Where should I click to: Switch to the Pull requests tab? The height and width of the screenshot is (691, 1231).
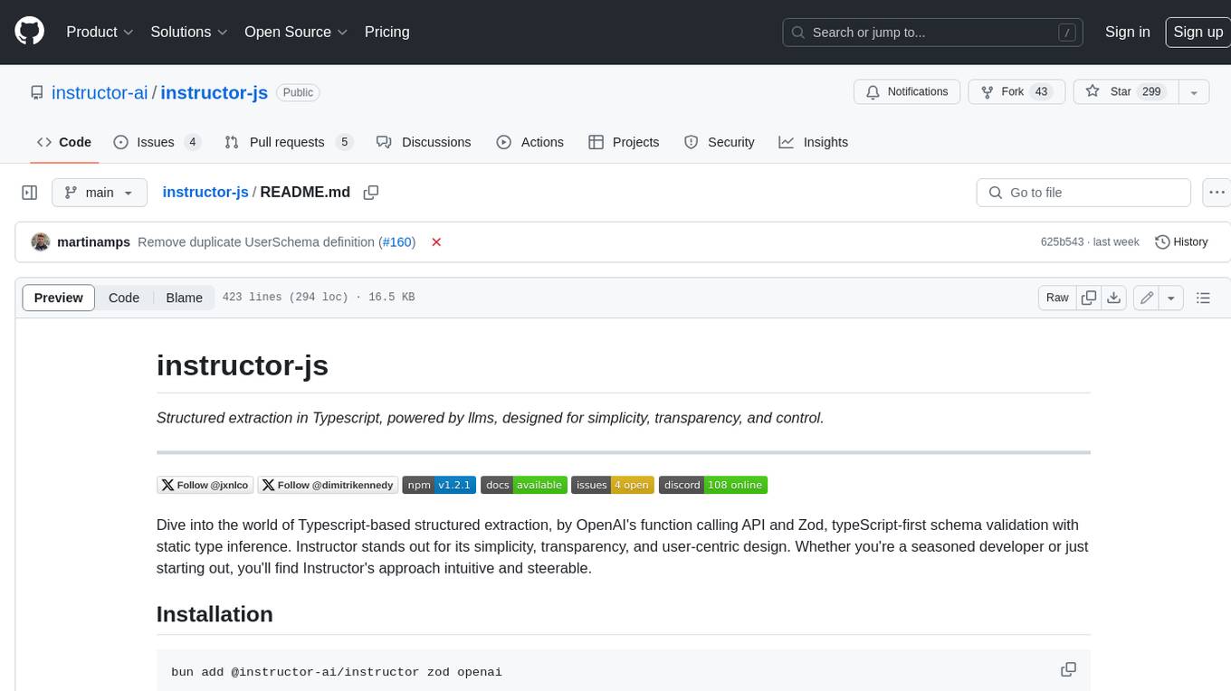pos(288,142)
